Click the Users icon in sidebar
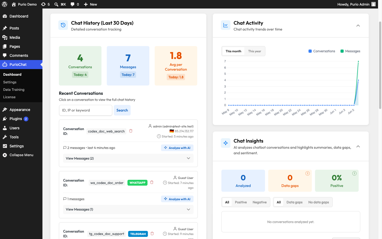This screenshot has height=239, width=382. (5, 128)
